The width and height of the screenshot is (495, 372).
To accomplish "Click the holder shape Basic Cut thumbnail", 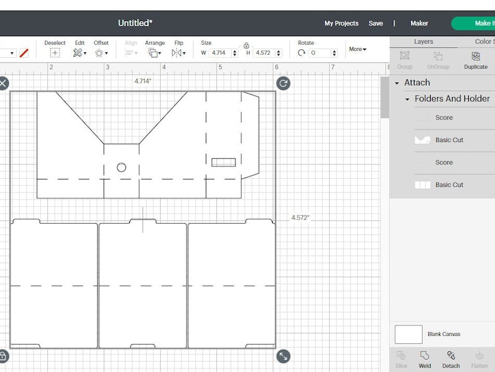I will 423,140.
